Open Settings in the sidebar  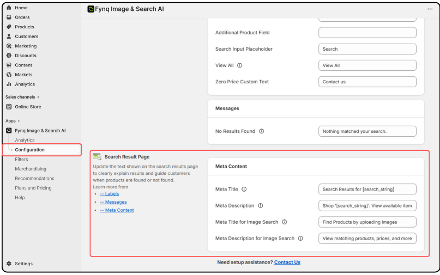[x=23, y=264]
